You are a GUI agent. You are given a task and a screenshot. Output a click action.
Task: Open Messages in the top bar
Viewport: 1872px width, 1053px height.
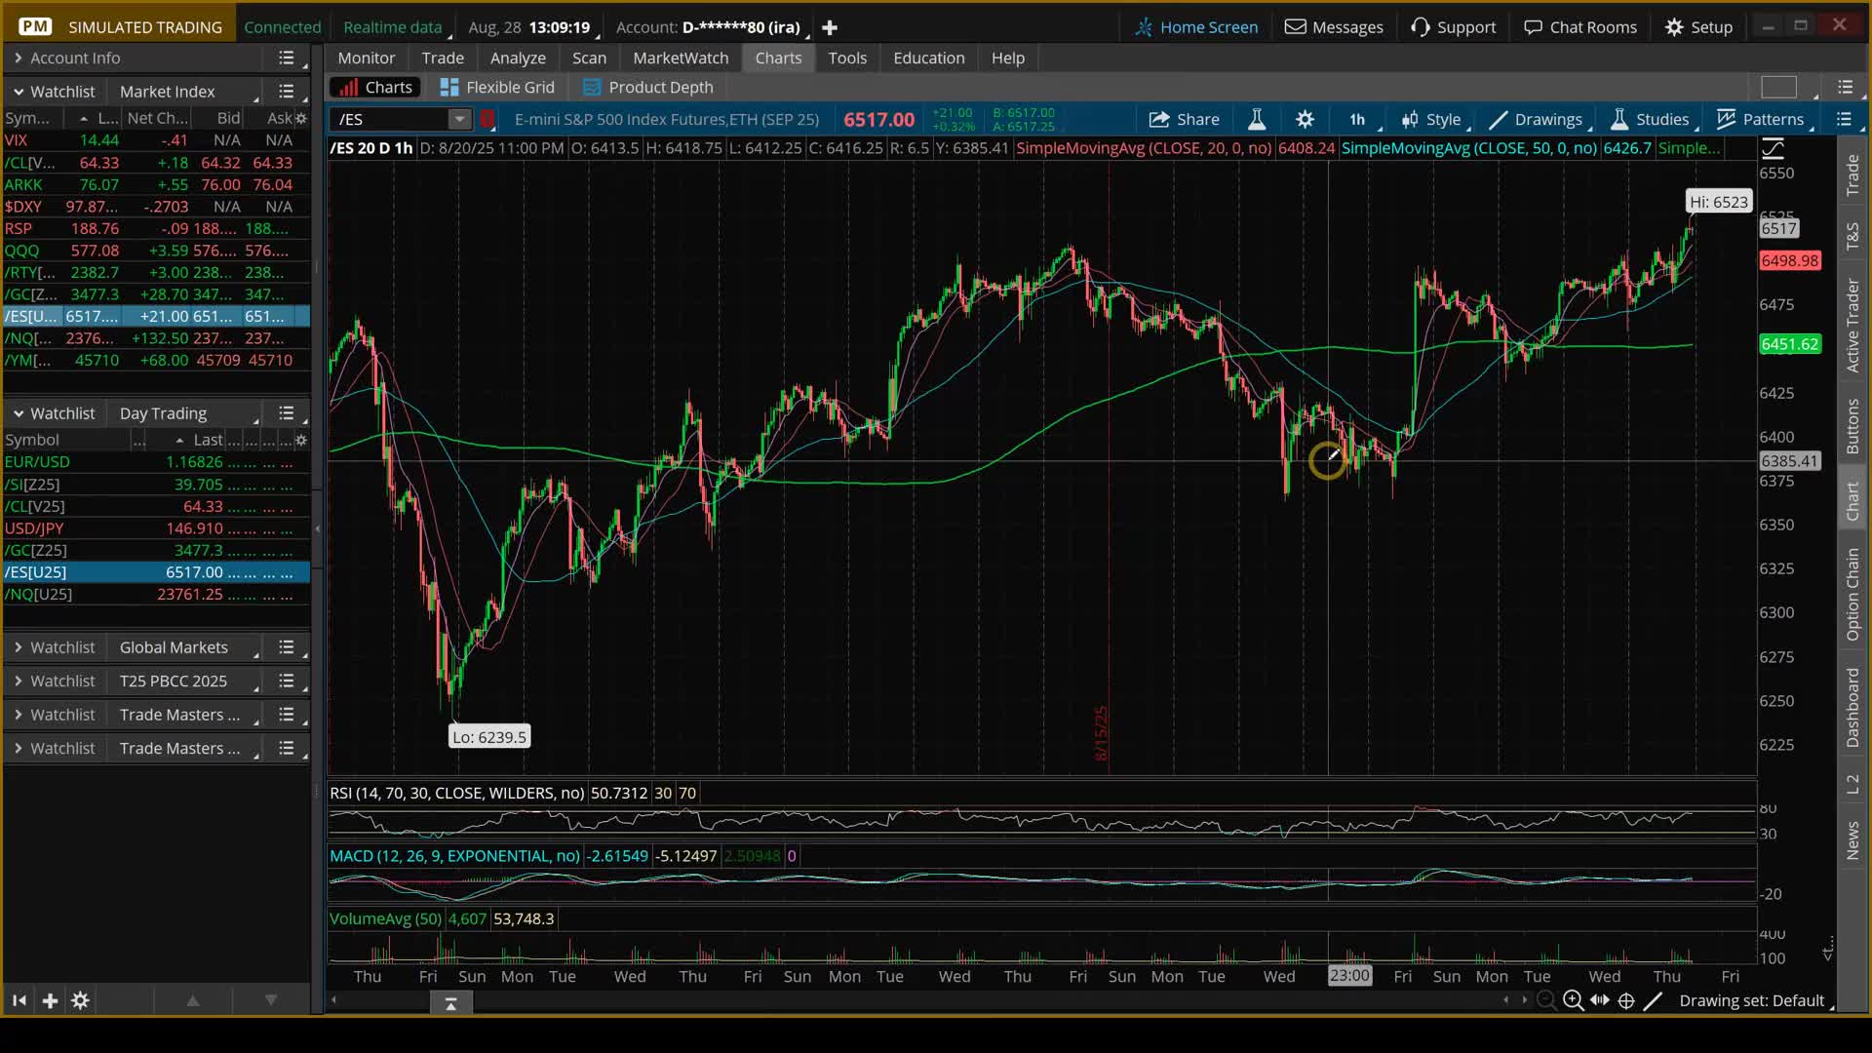pyautogui.click(x=1333, y=27)
